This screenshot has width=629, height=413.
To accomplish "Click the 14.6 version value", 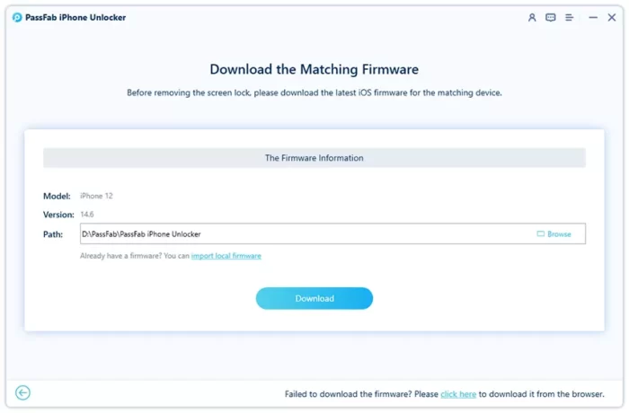I will [87, 215].
